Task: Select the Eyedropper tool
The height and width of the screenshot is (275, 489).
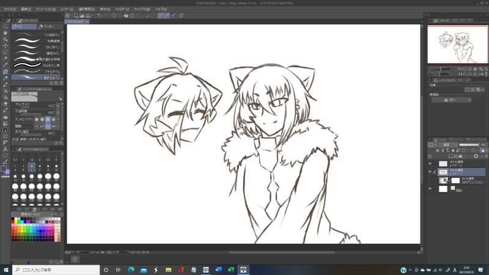Action: 5,65
